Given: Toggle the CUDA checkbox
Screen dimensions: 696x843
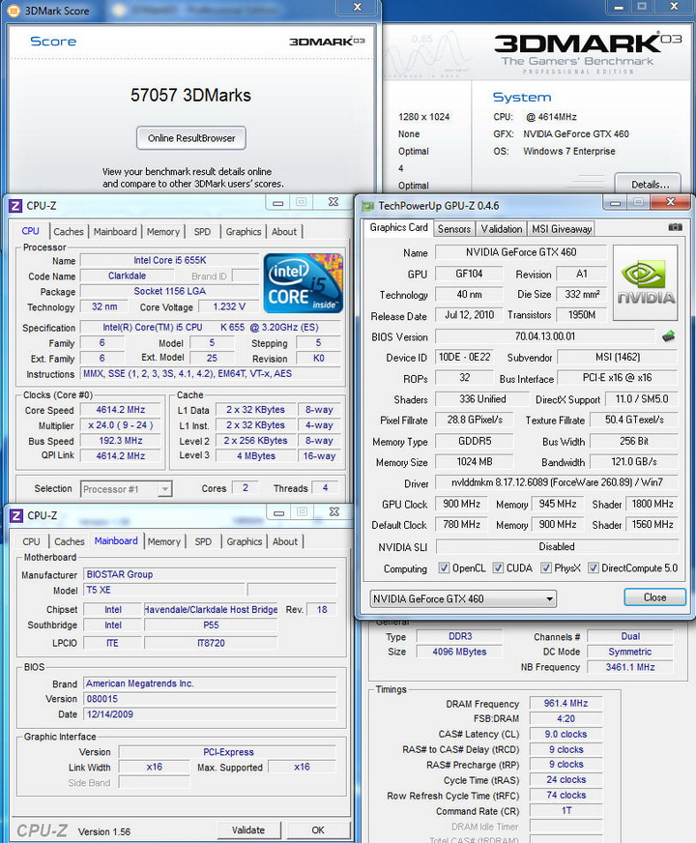Looking at the screenshot, I should [x=498, y=567].
